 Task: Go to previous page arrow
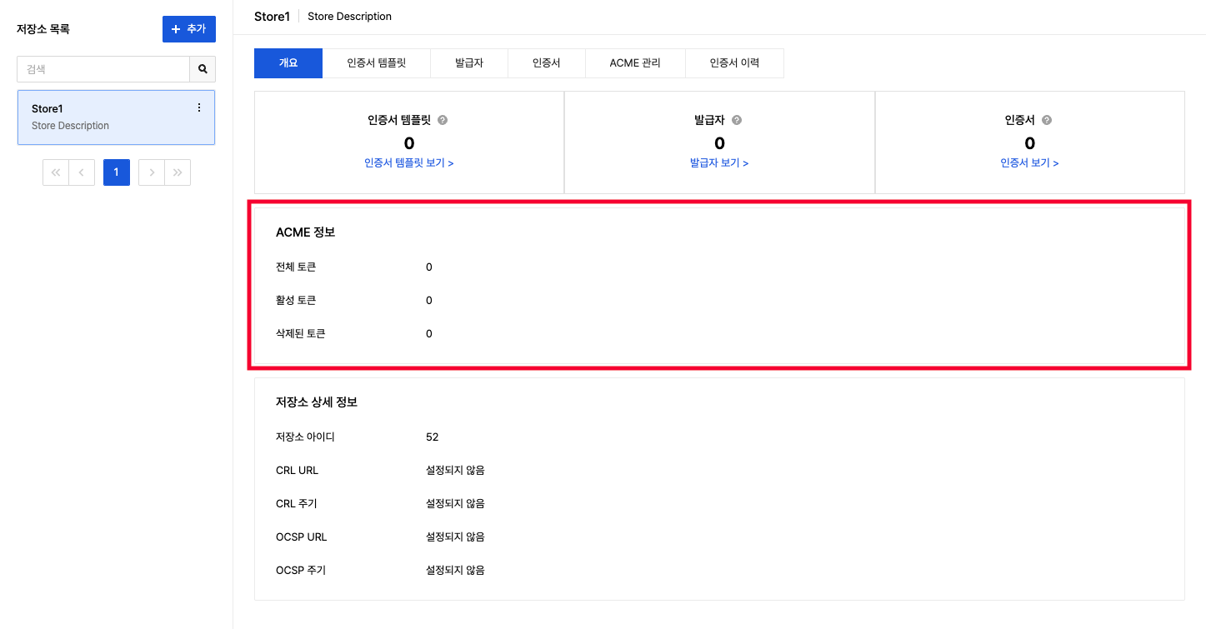point(82,172)
